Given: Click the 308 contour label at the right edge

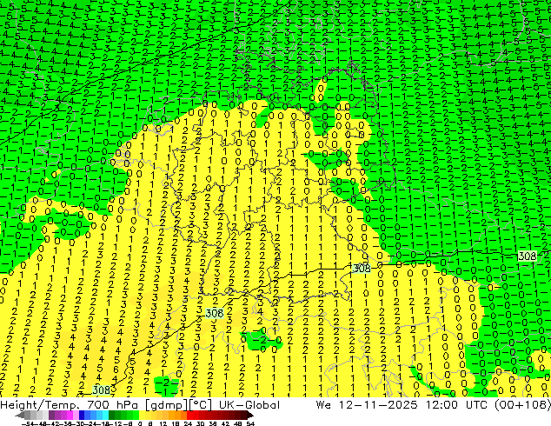Looking at the screenshot, I should (x=528, y=256).
